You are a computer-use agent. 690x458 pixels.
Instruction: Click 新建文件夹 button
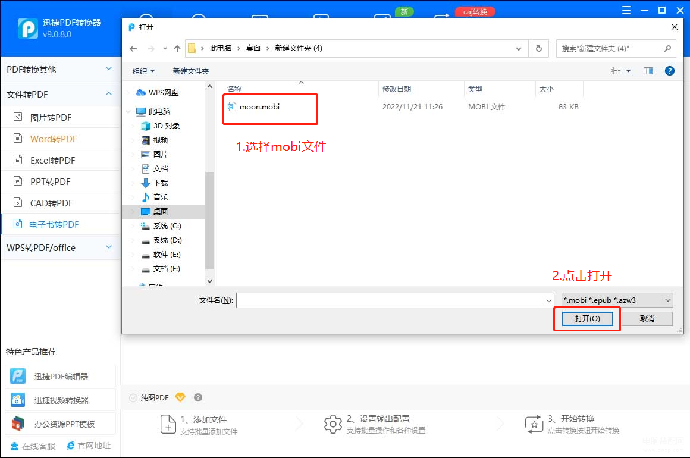click(190, 71)
